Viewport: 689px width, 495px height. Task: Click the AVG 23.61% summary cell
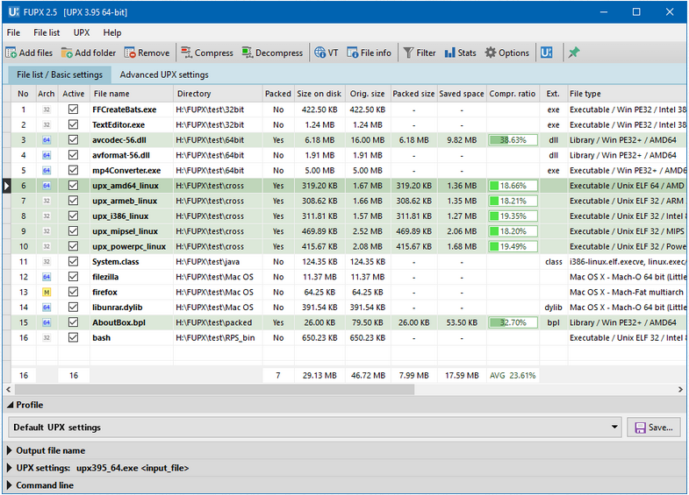coord(513,376)
